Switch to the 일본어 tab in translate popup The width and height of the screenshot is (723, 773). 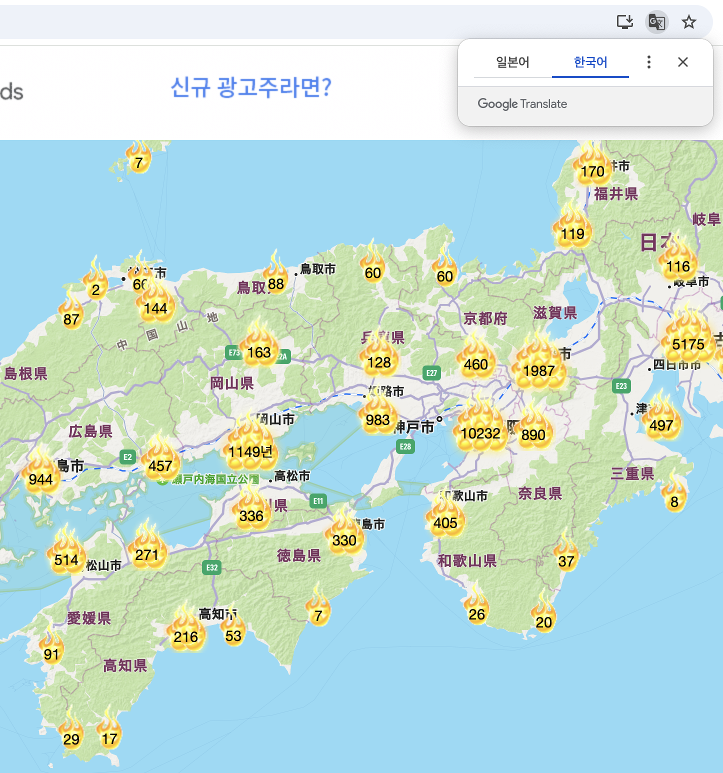[511, 62]
